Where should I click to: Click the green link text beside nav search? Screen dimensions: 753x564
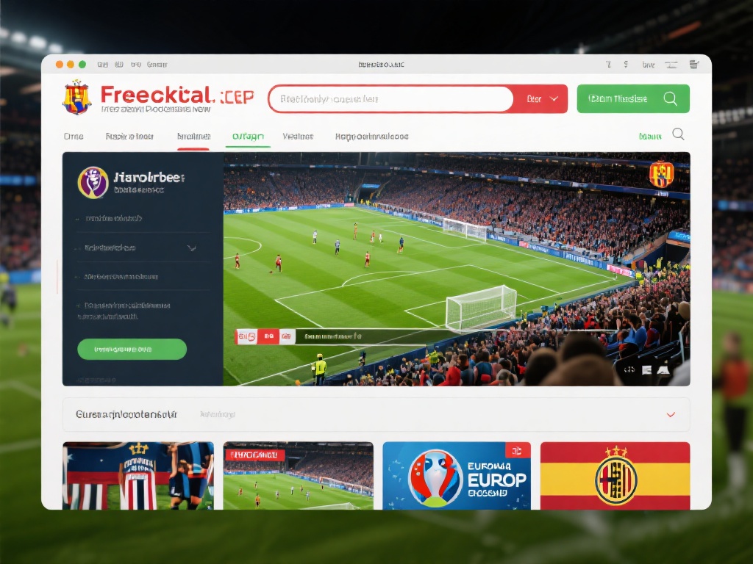pos(650,137)
